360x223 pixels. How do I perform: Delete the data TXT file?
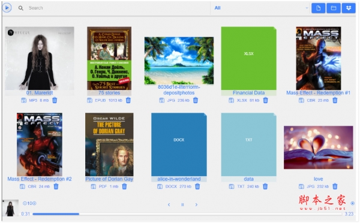point(265,186)
